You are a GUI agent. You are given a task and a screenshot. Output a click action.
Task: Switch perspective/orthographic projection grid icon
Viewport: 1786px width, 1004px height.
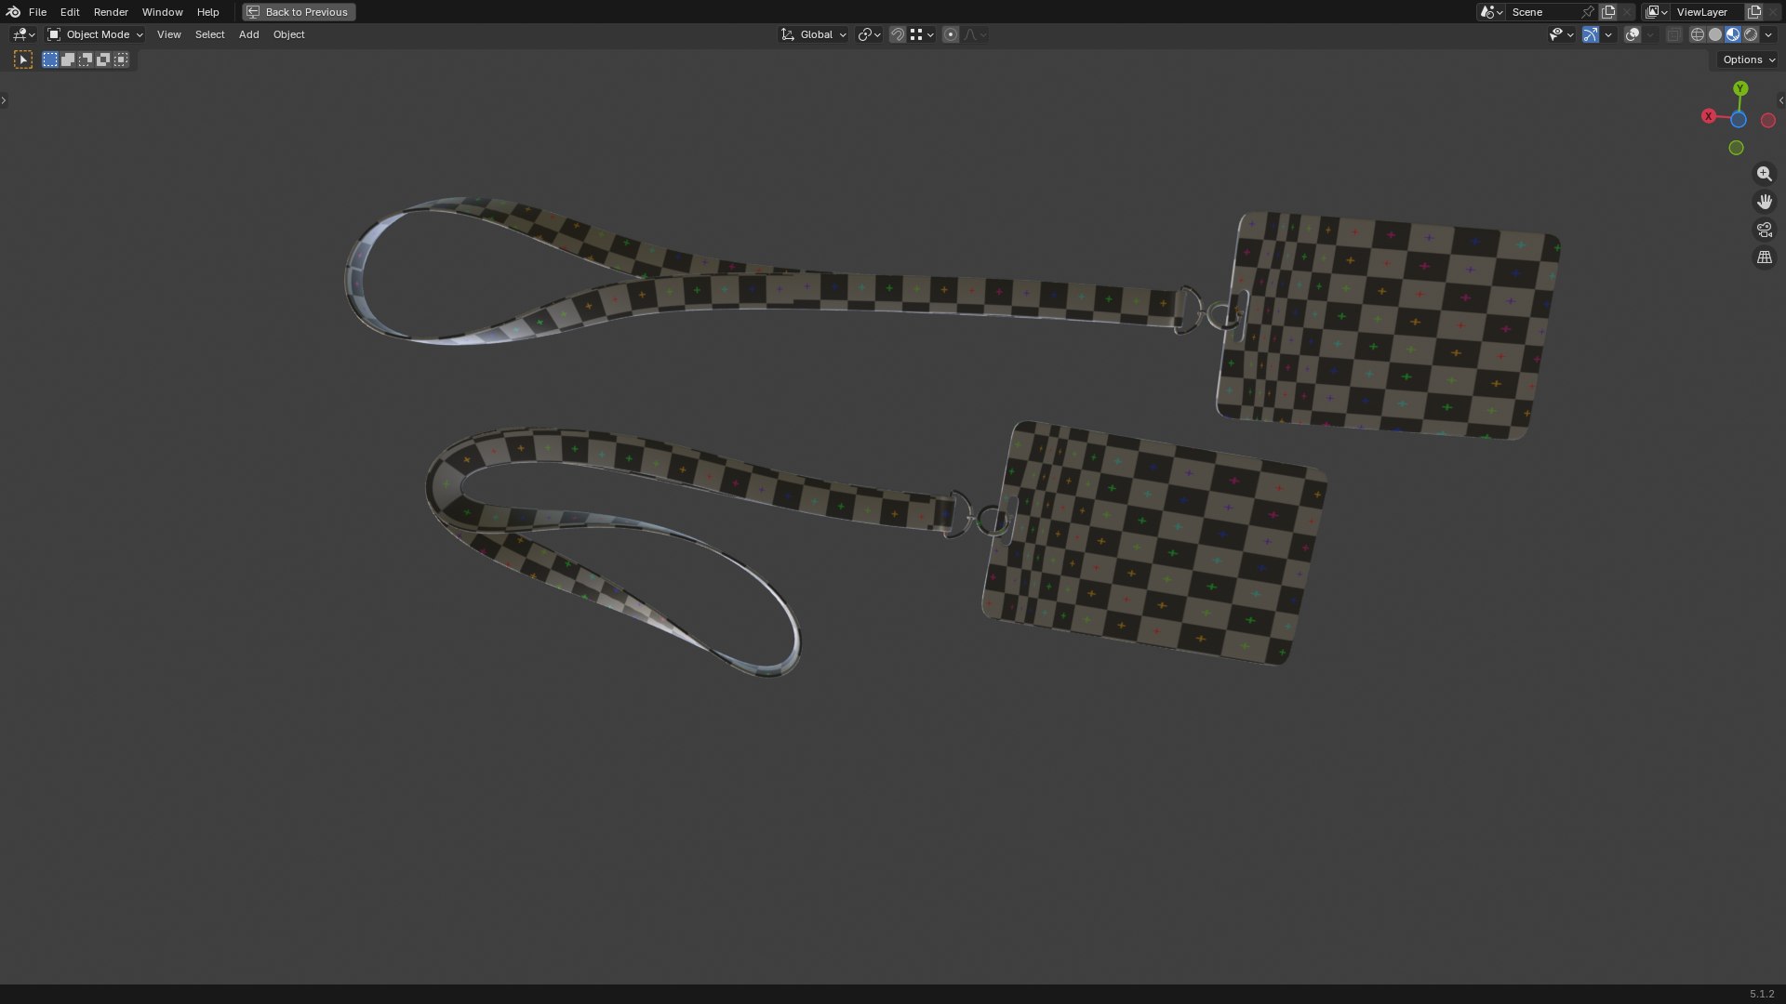(x=1765, y=258)
